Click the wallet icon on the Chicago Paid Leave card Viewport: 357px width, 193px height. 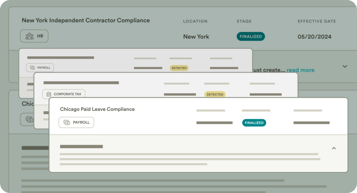pos(67,123)
